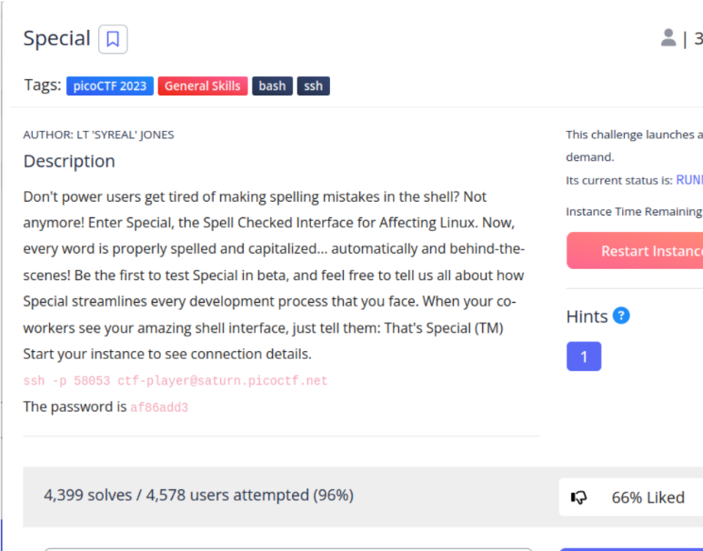Click the RUNNING instance status text
The image size is (703, 551).
point(688,180)
